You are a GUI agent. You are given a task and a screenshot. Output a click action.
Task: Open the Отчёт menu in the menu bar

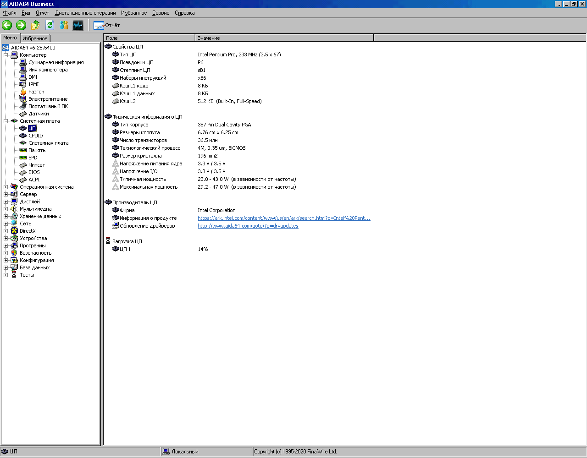(x=42, y=13)
